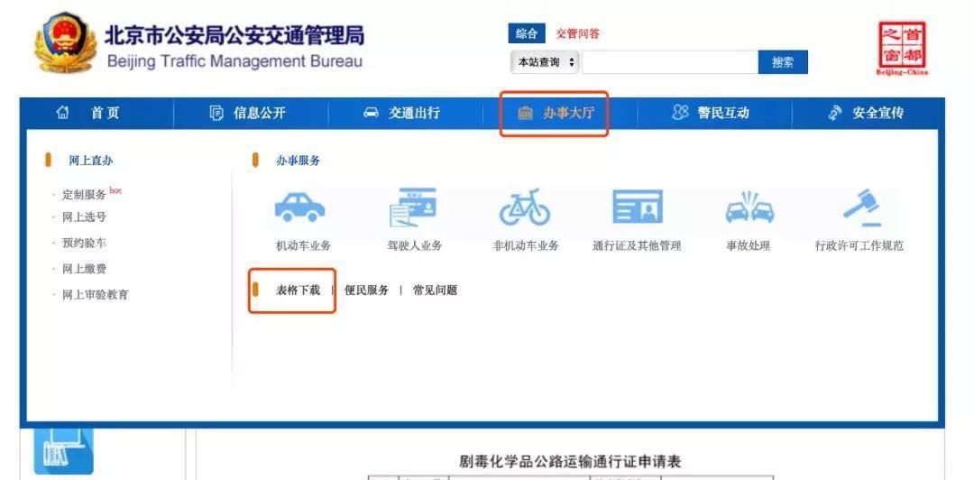Viewport: 974px width, 480px height.
Task: Open the 警民互动 navigation menu
Action: pyautogui.click(x=723, y=113)
